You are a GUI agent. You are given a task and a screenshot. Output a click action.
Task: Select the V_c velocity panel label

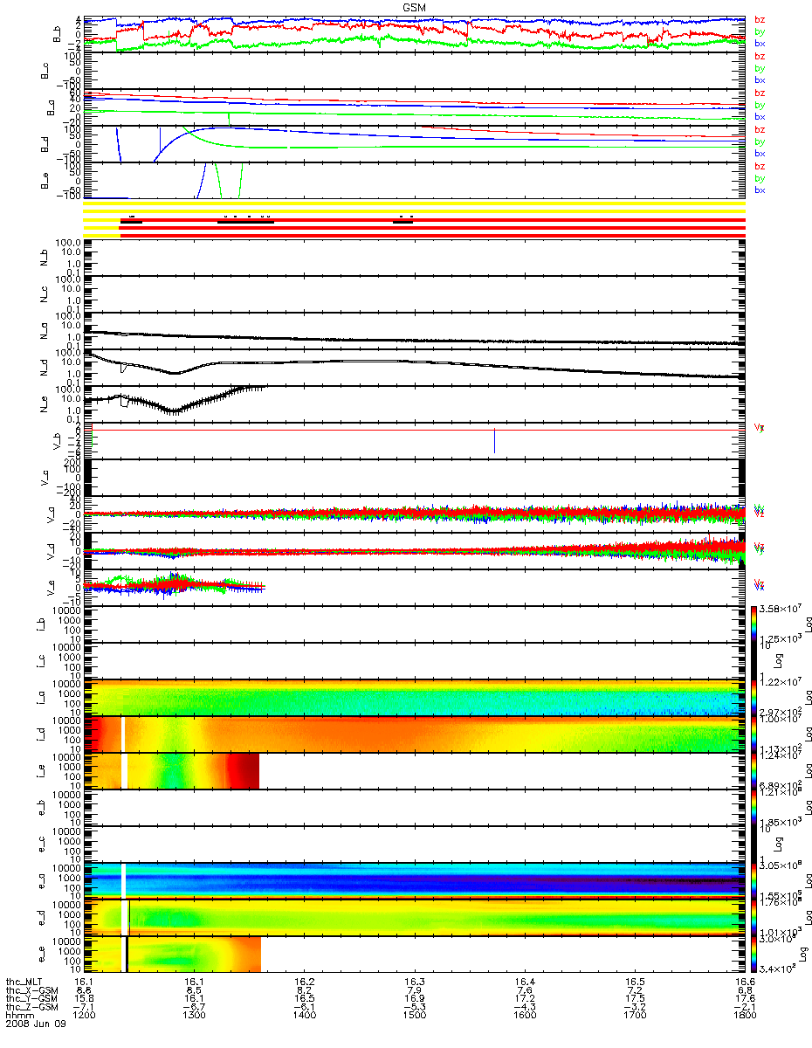(45, 478)
